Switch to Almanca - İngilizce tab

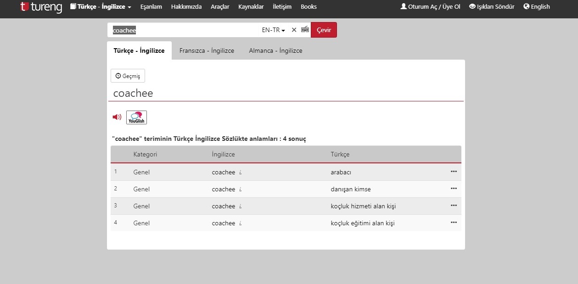(x=275, y=51)
